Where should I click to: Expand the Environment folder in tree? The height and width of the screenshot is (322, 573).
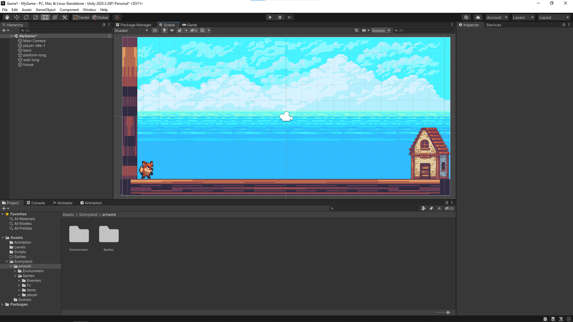(15, 271)
